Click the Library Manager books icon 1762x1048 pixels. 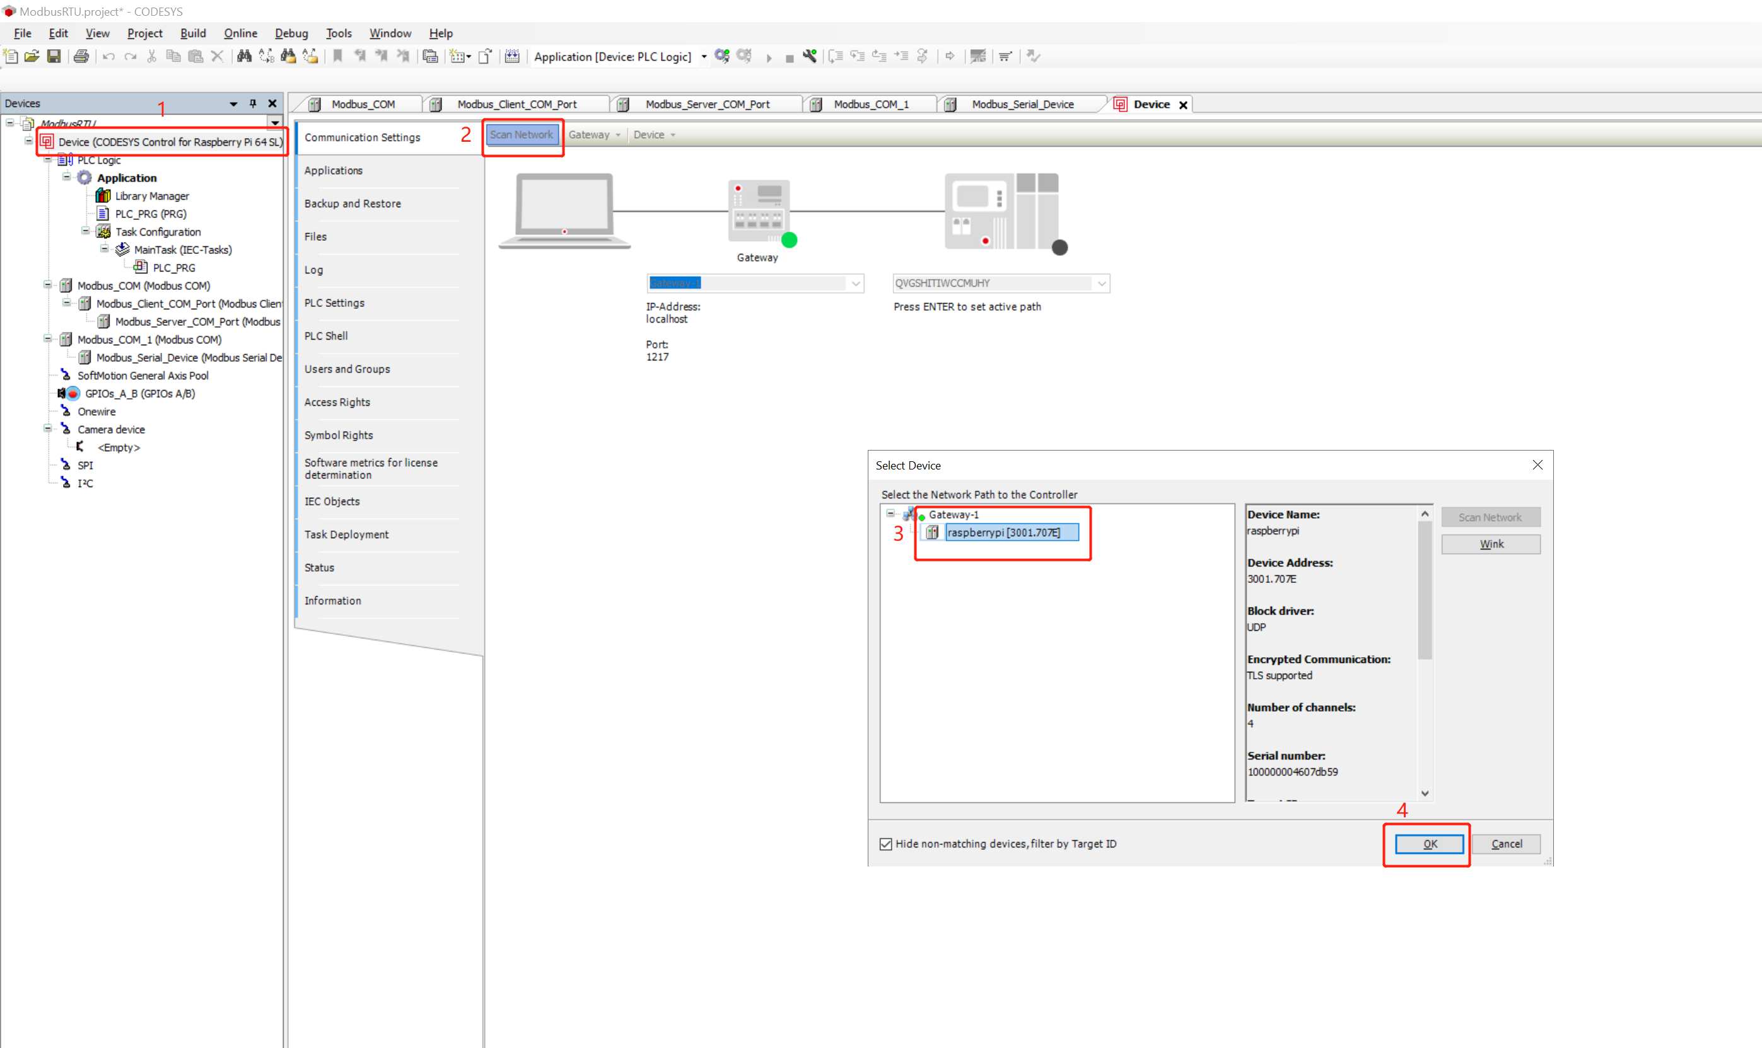tap(103, 195)
